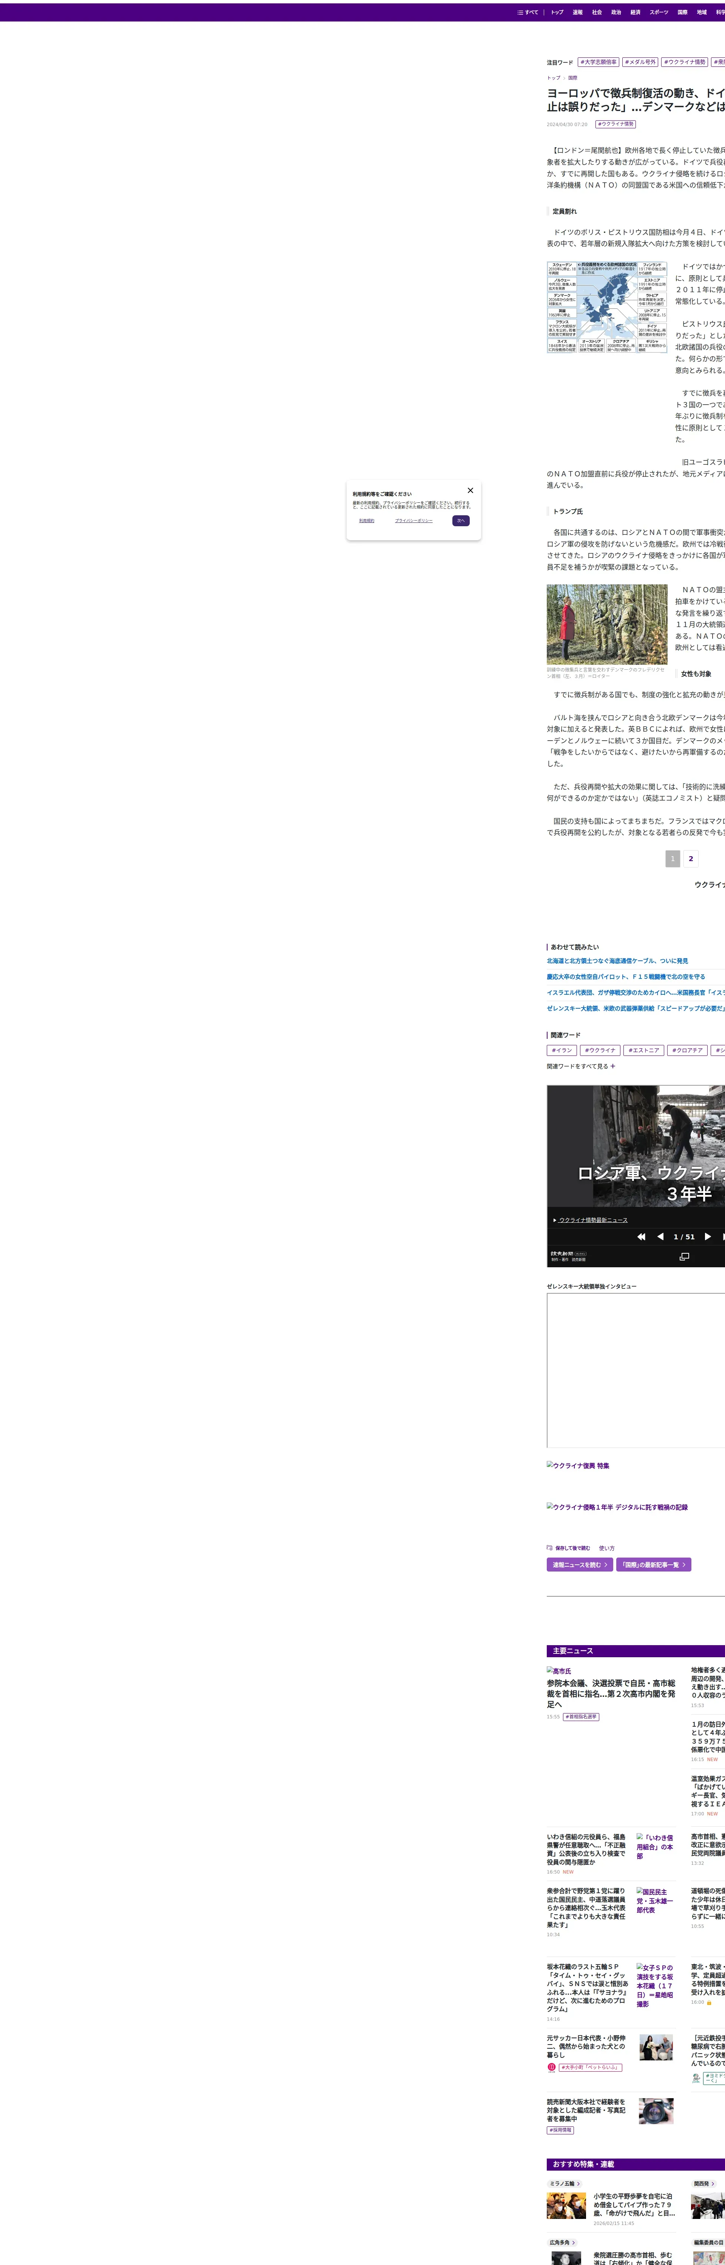Click related word tag #クロアチア
Screen dimensions: 725x2265
(x=687, y=1050)
